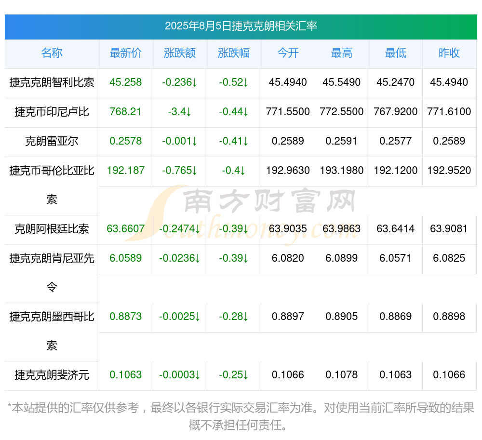Viewport: 482px width, 440px height.
Task: Click low value 0.8869
Action: point(396,317)
